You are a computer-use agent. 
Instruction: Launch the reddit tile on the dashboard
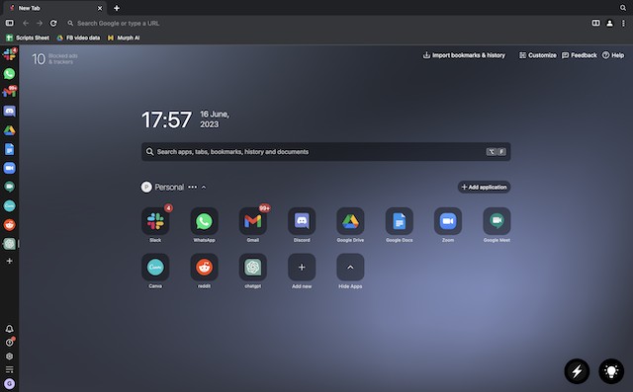pyautogui.click(x=205, y=268)
